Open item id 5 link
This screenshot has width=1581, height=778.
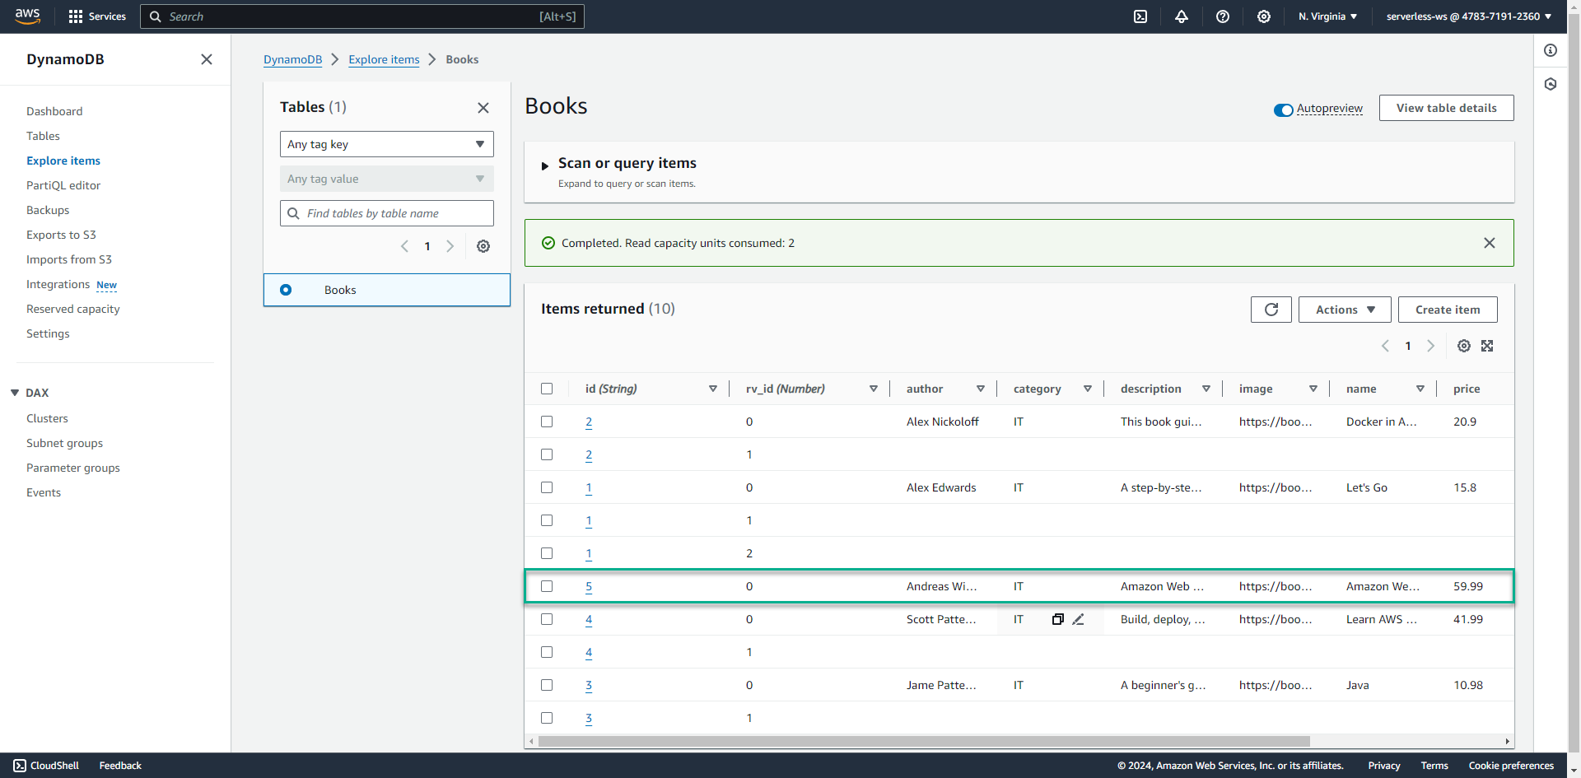[x=589, y=586]
